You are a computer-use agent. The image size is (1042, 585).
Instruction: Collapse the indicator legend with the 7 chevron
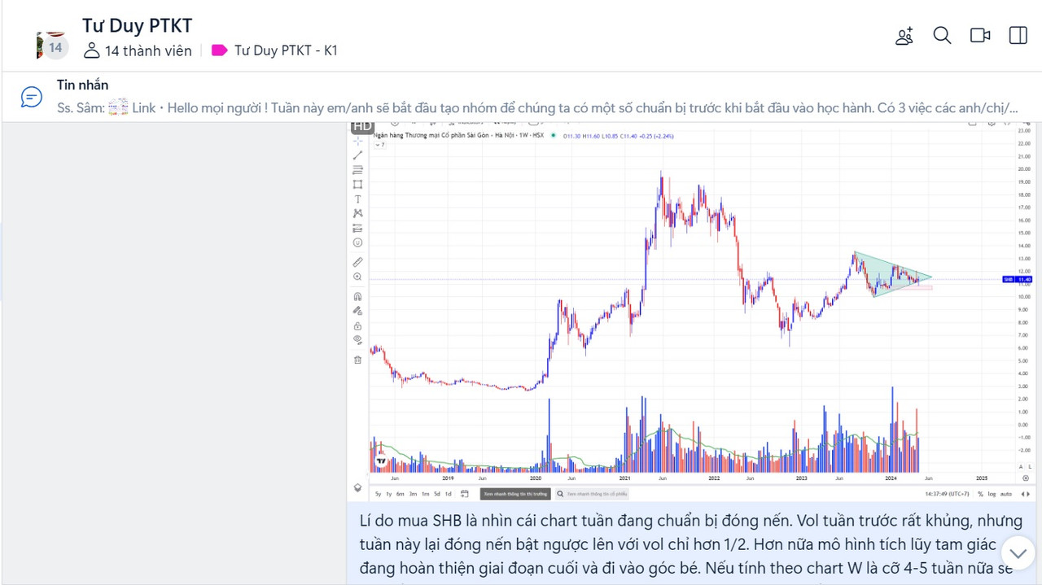380,145
